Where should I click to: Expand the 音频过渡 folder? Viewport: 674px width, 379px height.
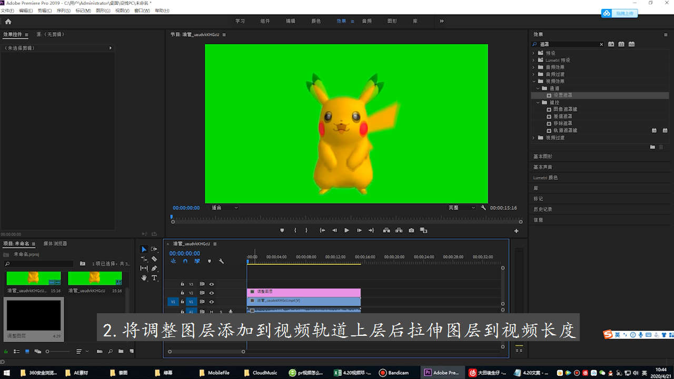(533, 74)
